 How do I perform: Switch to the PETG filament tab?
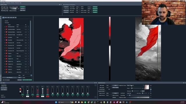pyautogui.click(x=8, y=17)
